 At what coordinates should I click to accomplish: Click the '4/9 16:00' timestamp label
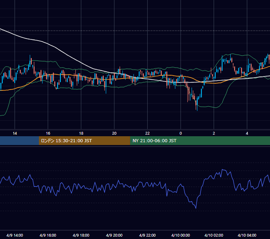click(x=48, y=235)
